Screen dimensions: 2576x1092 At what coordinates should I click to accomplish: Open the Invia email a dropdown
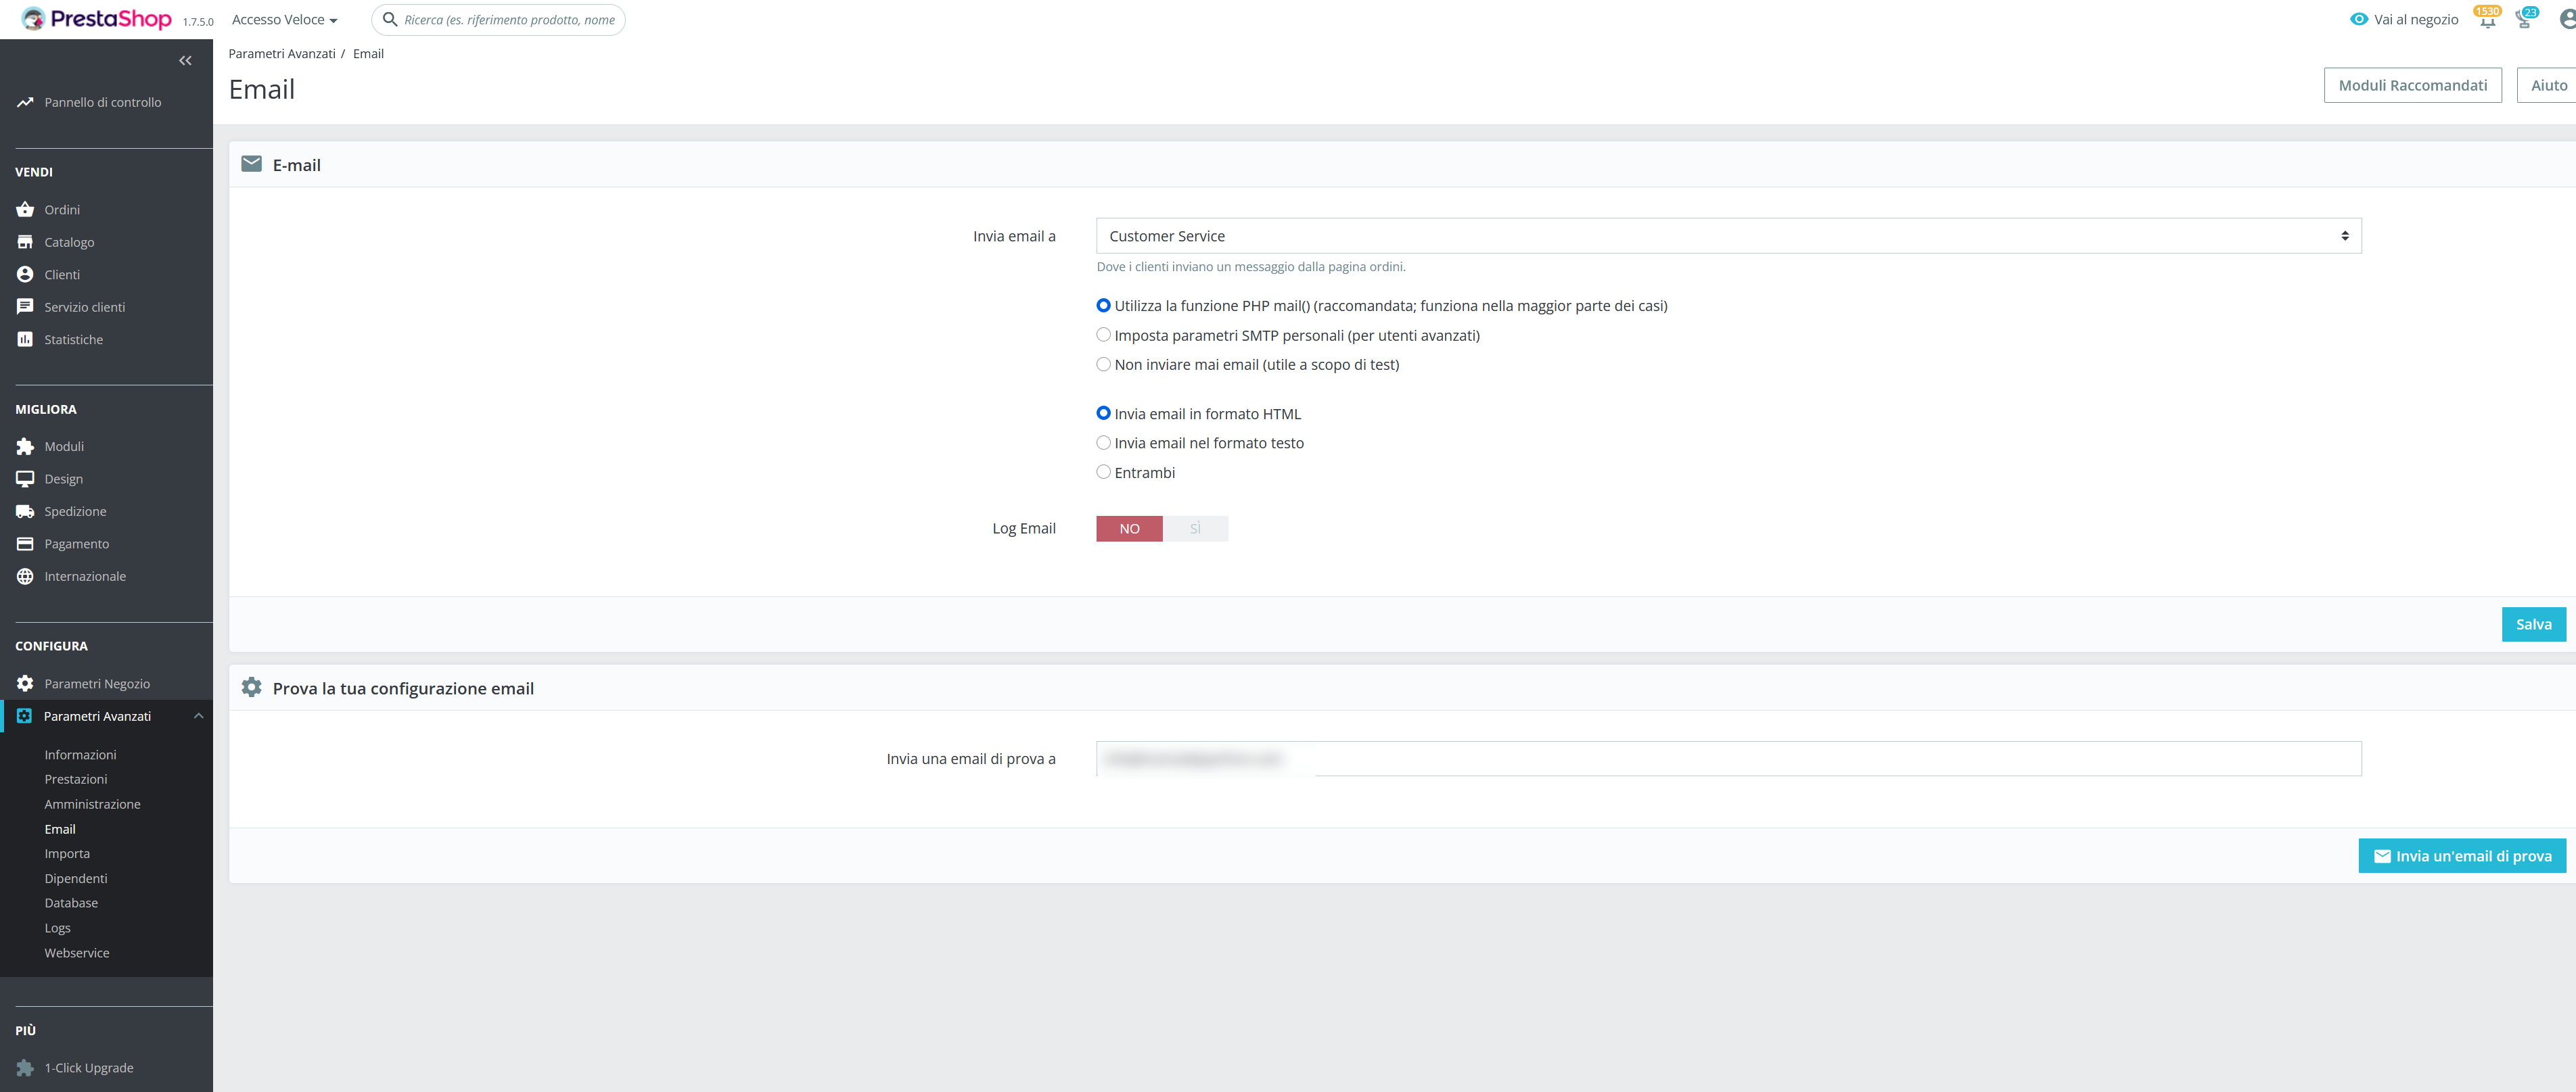(x=1728, y=236)
